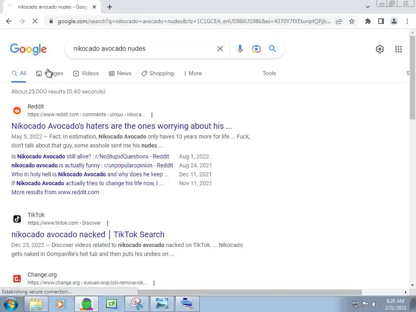
Task: Open 'Who in holy hell is Nikocado Avocado' link
Action: coord(90,175)
